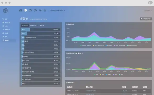The width and height of the screenshot is (154, 95).
Task: Select the highlighted Bi product icon
Action: point(25,10)
